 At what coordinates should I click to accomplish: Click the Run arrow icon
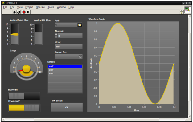14,12
